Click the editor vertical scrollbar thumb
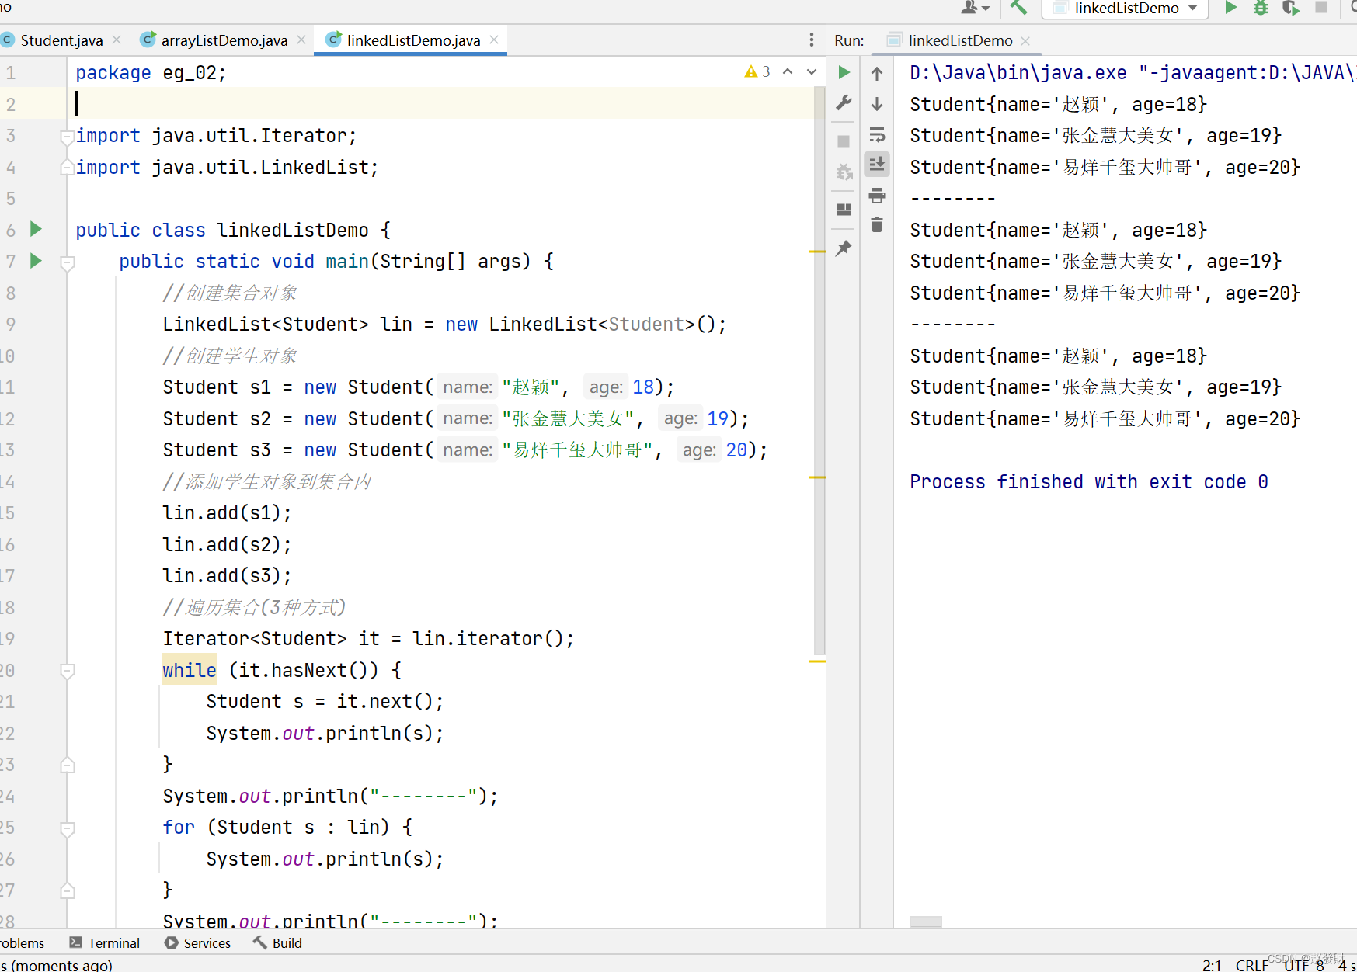1357x972 pixels. click(819, 370)
